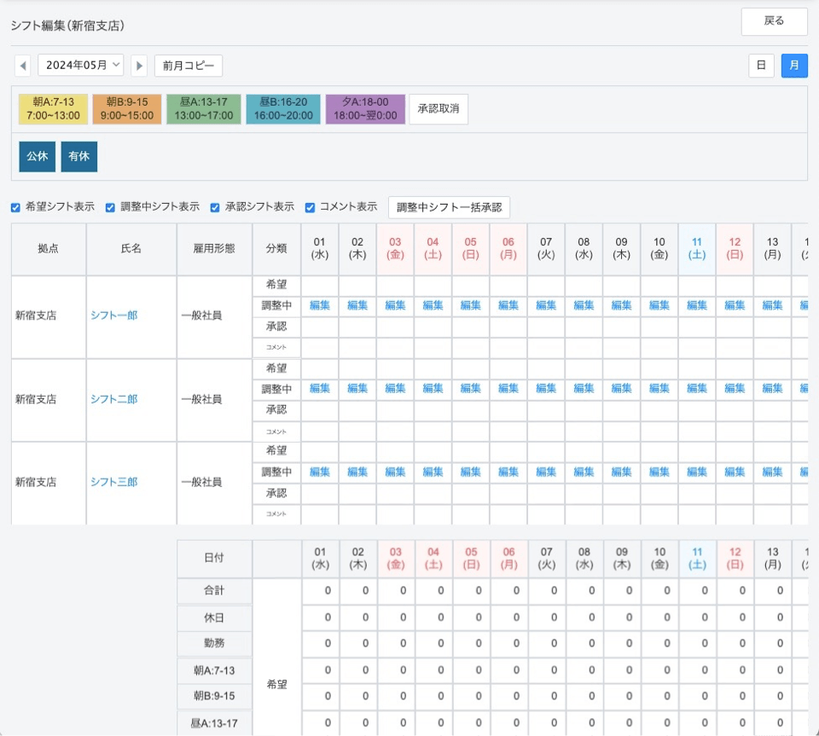The width and height of the screenshot is (819, 736).
Task: Select the 有休 paid leave button
Action: tap(79, 157)
